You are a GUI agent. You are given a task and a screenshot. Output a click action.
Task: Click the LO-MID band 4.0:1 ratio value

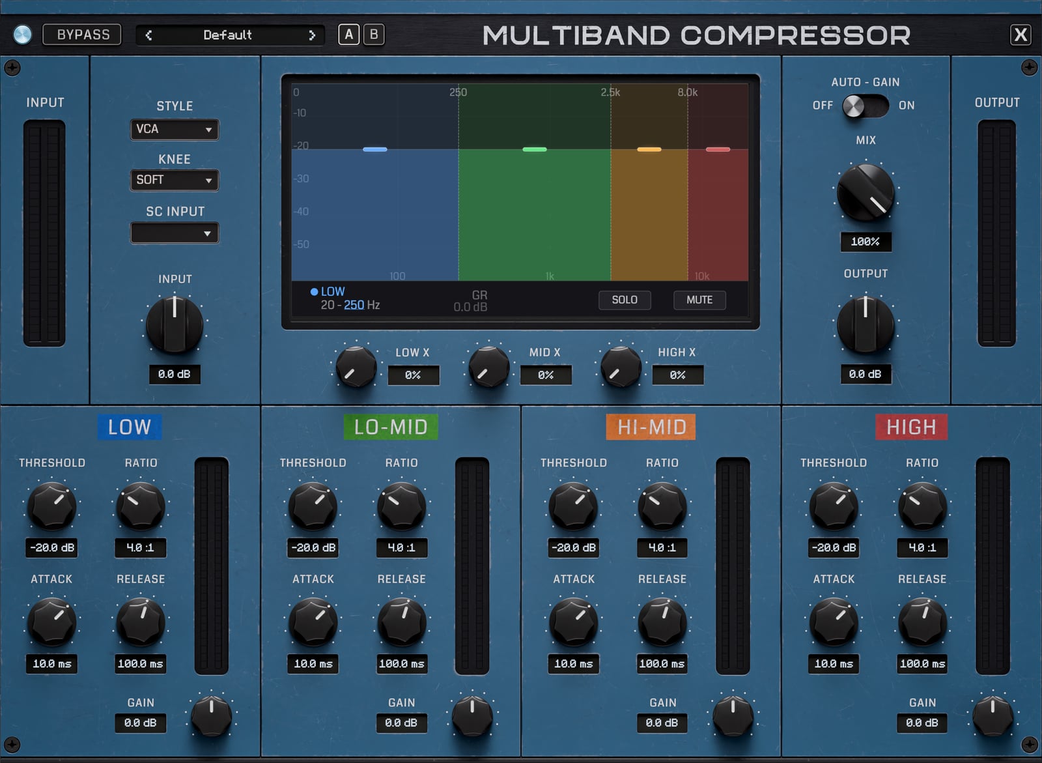click(x=402, y=548)
